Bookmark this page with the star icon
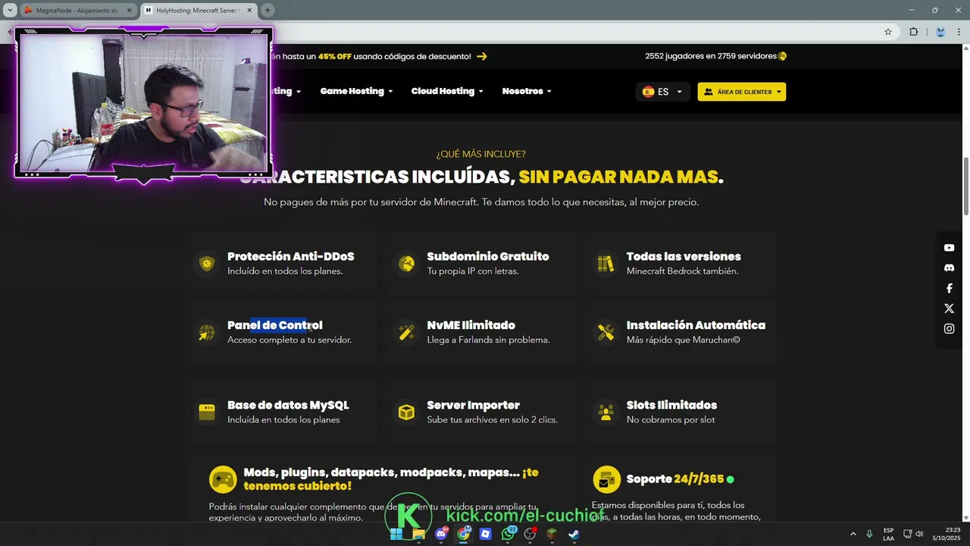 click(888, 32)
